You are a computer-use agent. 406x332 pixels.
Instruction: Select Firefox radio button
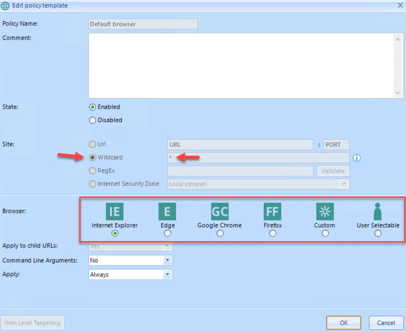273,233
